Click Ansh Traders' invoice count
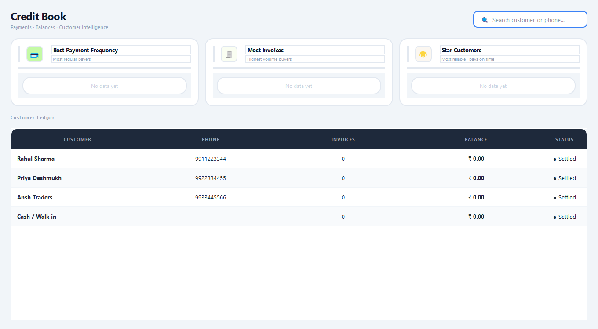 343,198
